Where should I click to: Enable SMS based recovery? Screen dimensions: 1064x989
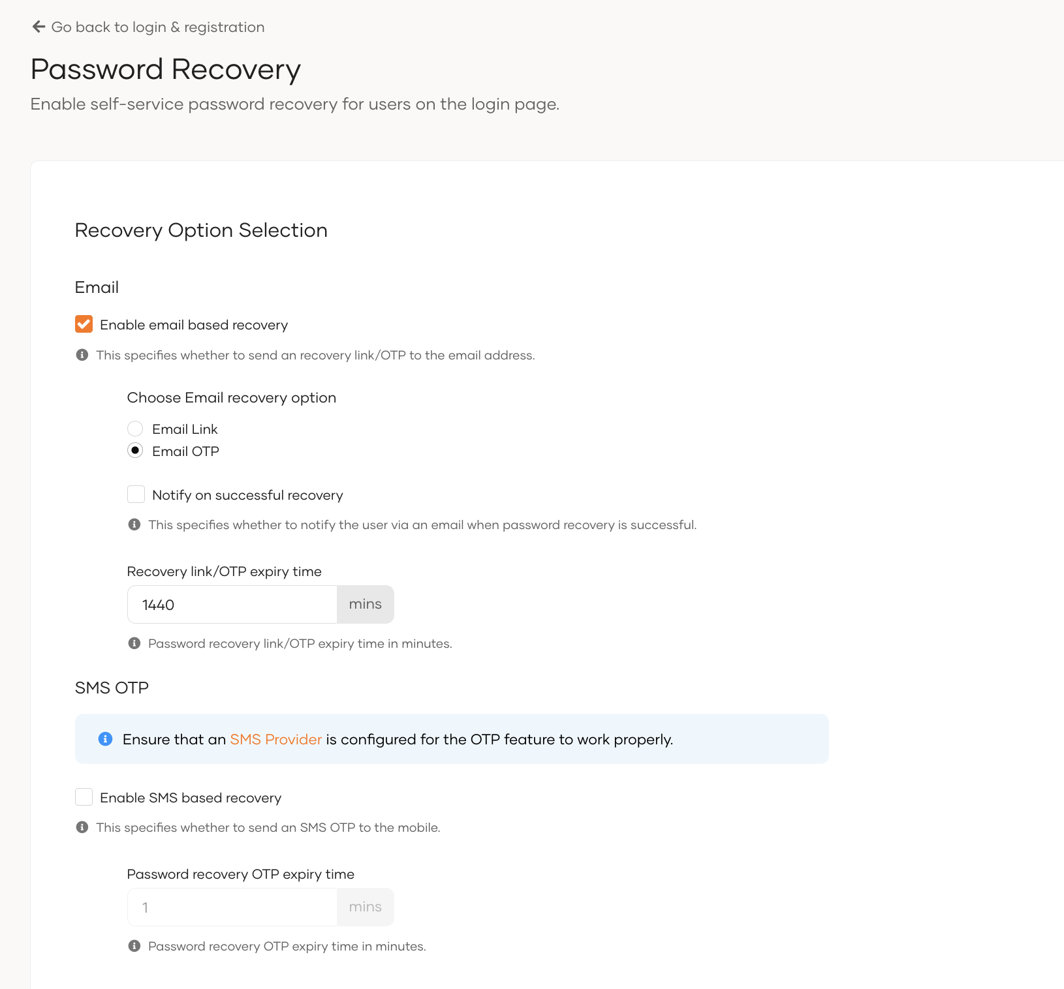[x=84, y=797]
